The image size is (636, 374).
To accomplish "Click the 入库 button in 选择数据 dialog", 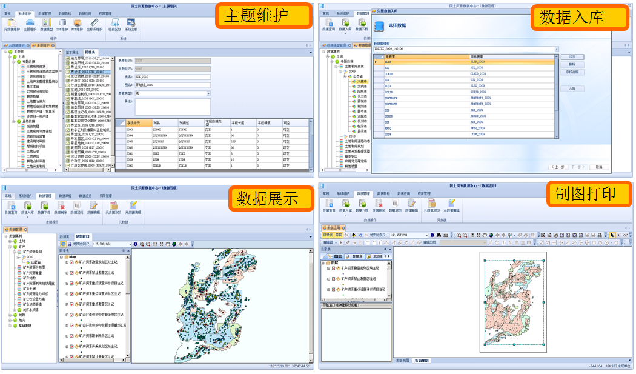I will point(572,88).
